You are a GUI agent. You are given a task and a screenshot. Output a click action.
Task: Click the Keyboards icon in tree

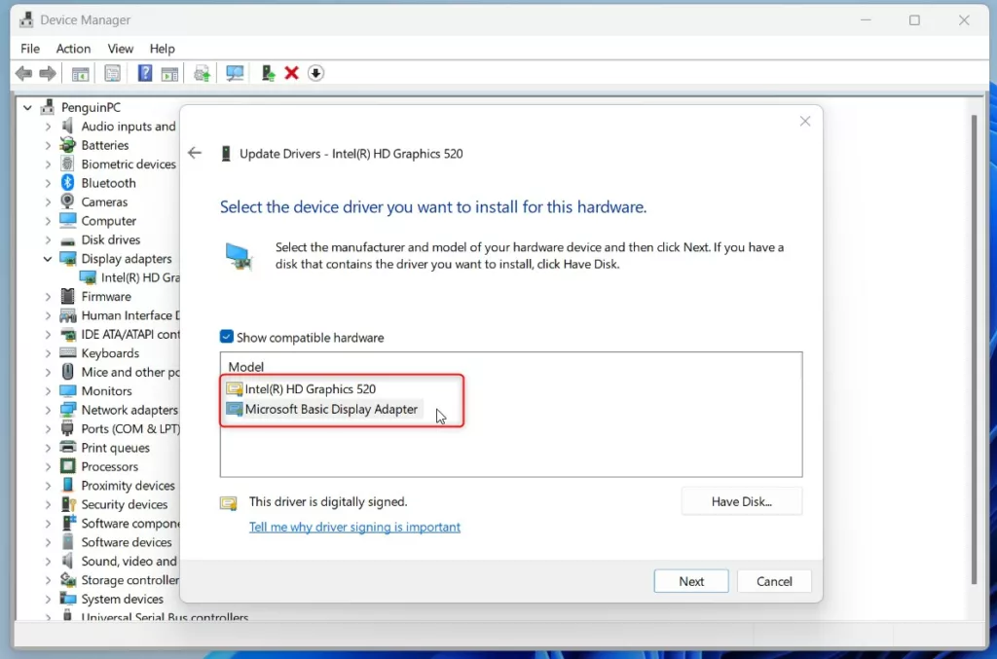(x=67, y=352)
